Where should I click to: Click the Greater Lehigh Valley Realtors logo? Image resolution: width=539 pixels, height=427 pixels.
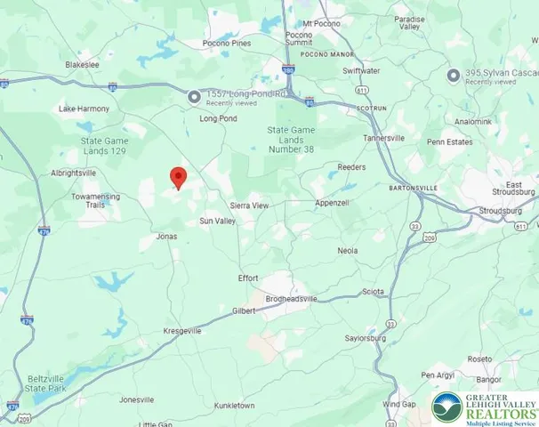485,409
